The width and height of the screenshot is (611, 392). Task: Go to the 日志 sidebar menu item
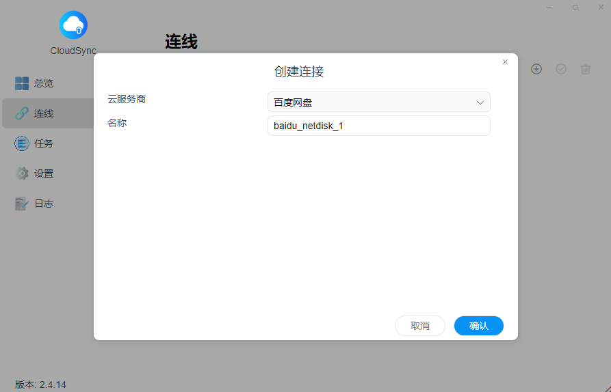coord(44,204)
